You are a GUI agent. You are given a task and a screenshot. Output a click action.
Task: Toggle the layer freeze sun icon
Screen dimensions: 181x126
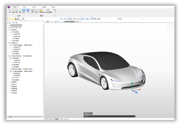pos(12,19)
